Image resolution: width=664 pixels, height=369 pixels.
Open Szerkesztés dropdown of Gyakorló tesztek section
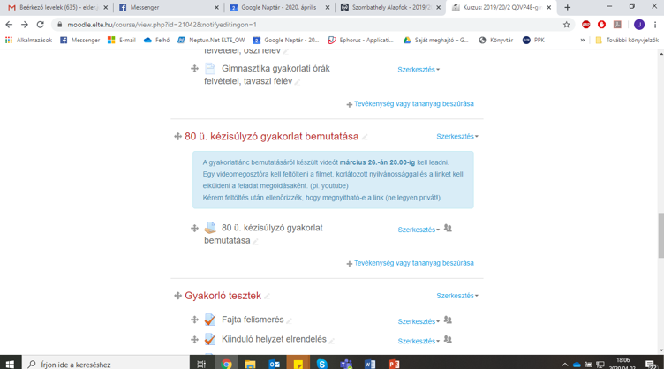click(457, 296)
